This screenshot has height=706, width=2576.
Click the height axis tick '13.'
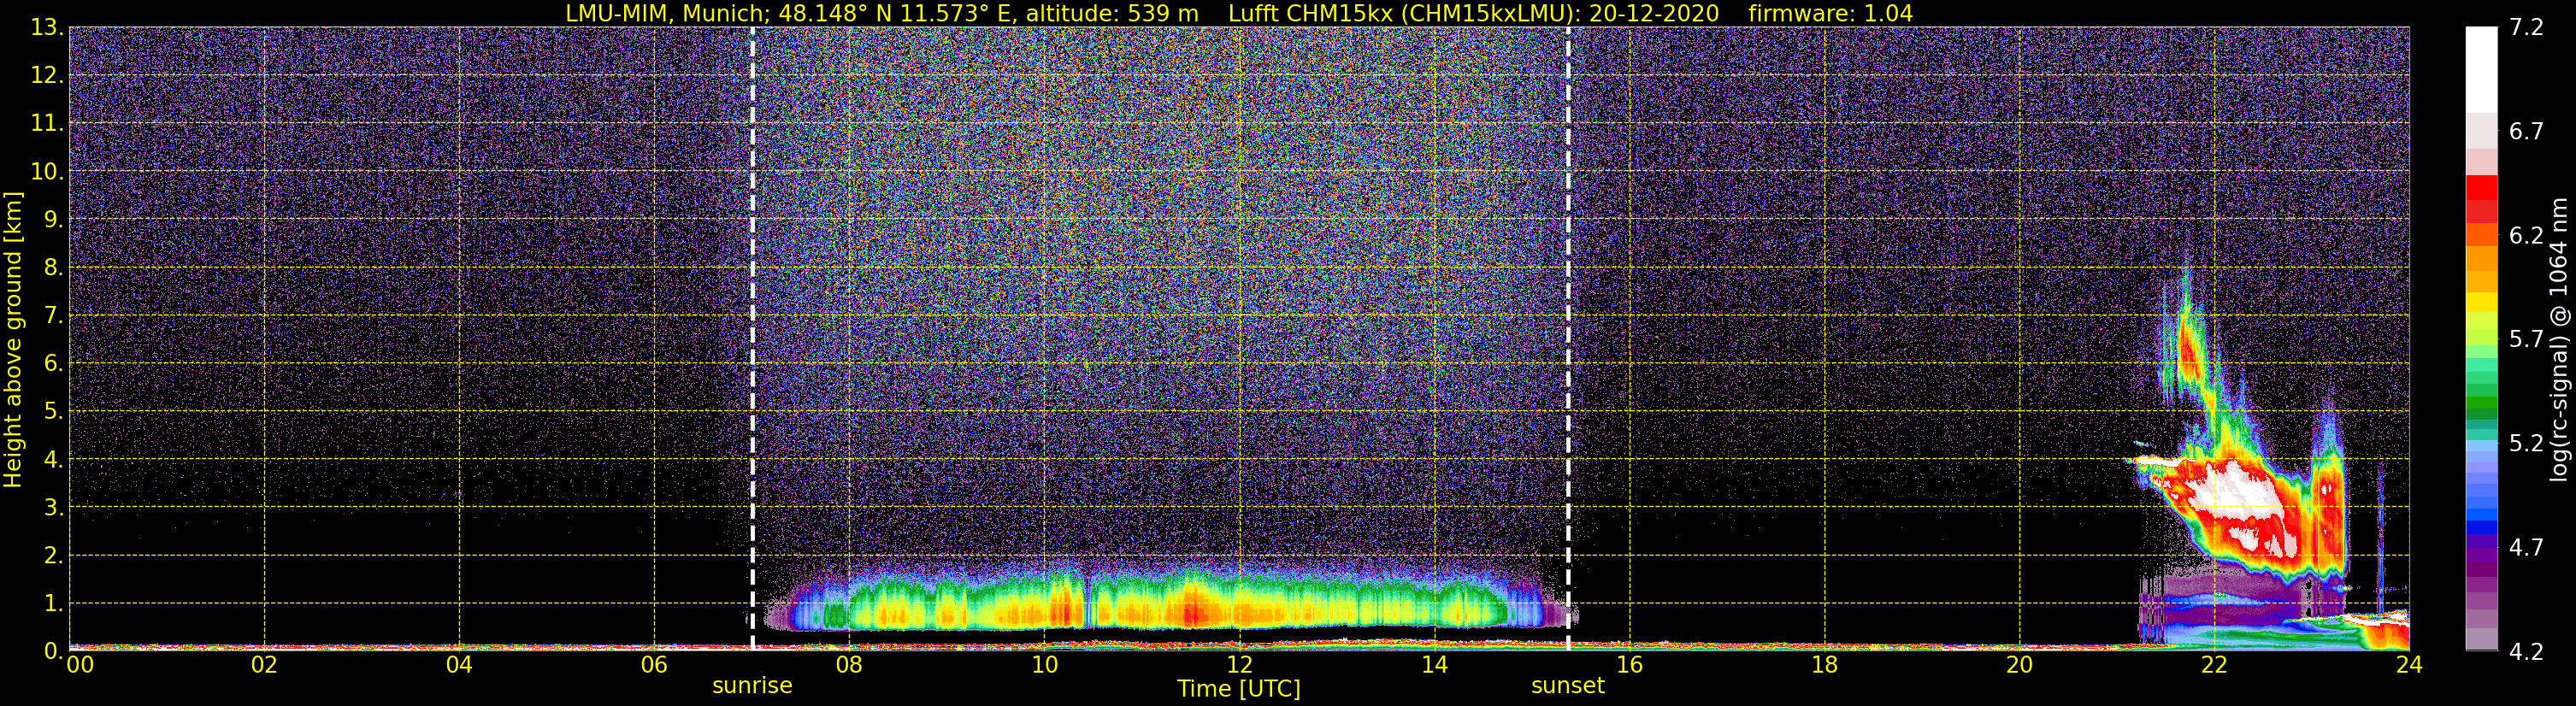pyautogui.click(x=46, y=28)
